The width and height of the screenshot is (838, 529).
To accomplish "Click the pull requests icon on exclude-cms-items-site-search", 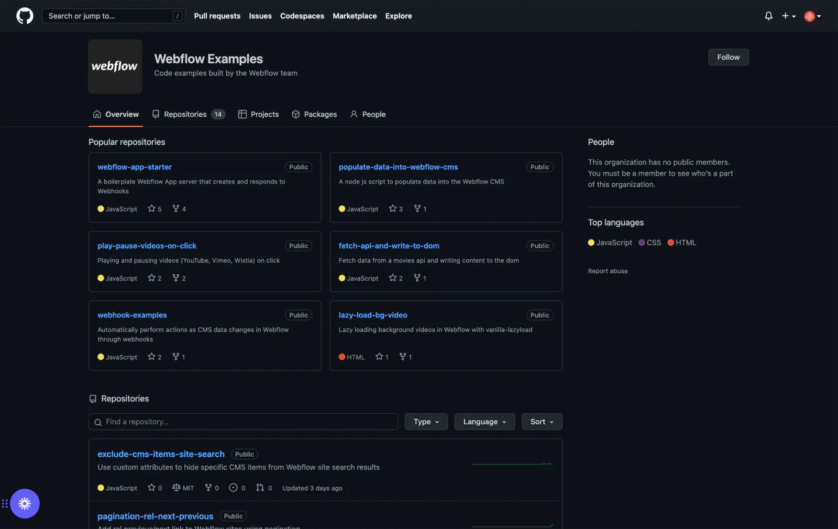I will pyautogui.click(x=260, y=488).
